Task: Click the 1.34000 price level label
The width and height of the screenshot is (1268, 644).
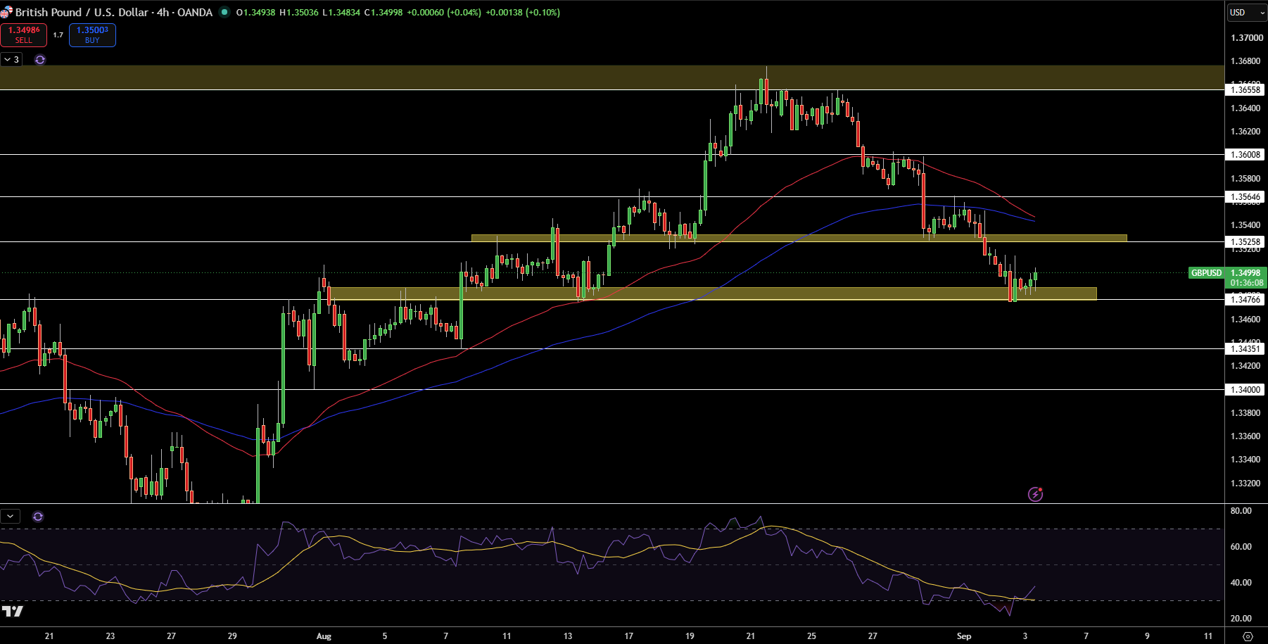Action: (1245, 389)
